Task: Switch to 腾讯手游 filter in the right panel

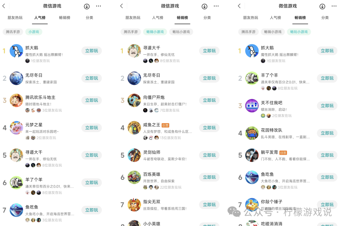Action: pyautogui.click(x=248, y=32)
